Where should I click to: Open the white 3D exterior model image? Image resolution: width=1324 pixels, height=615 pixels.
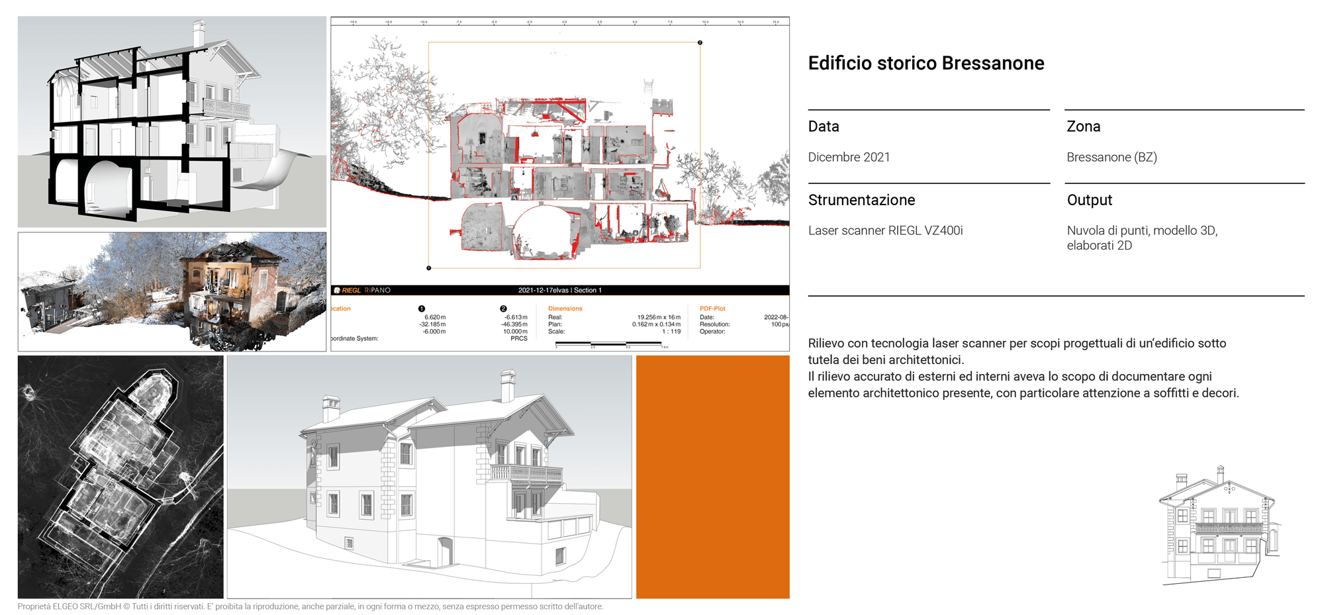429,477
